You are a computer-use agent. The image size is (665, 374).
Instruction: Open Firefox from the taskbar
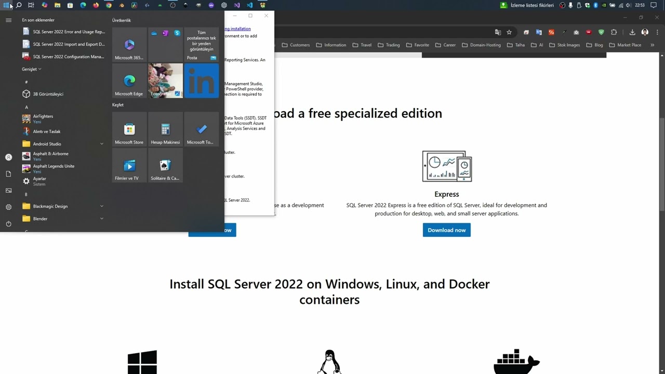tap(96, 5)
